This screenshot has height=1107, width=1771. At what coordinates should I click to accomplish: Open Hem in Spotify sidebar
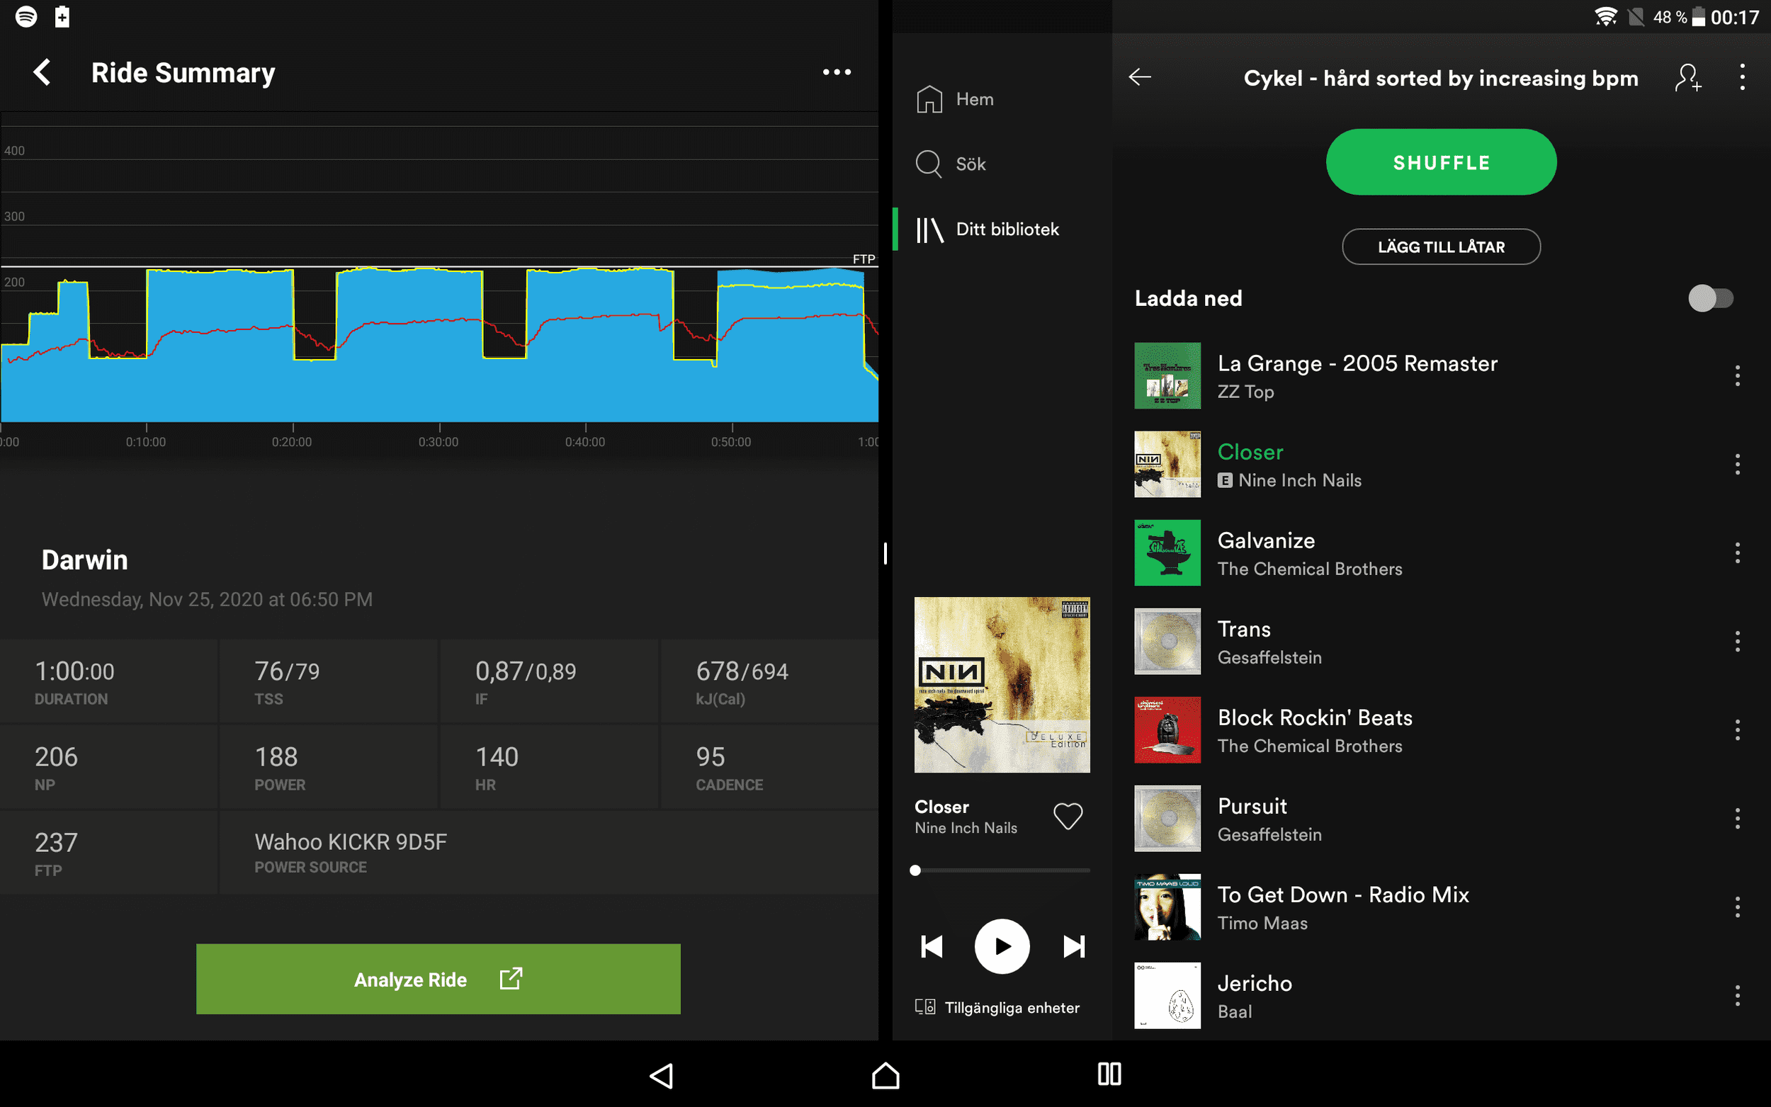[955, 99]
